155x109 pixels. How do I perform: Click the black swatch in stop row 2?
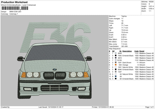click(x=116, y=56)
